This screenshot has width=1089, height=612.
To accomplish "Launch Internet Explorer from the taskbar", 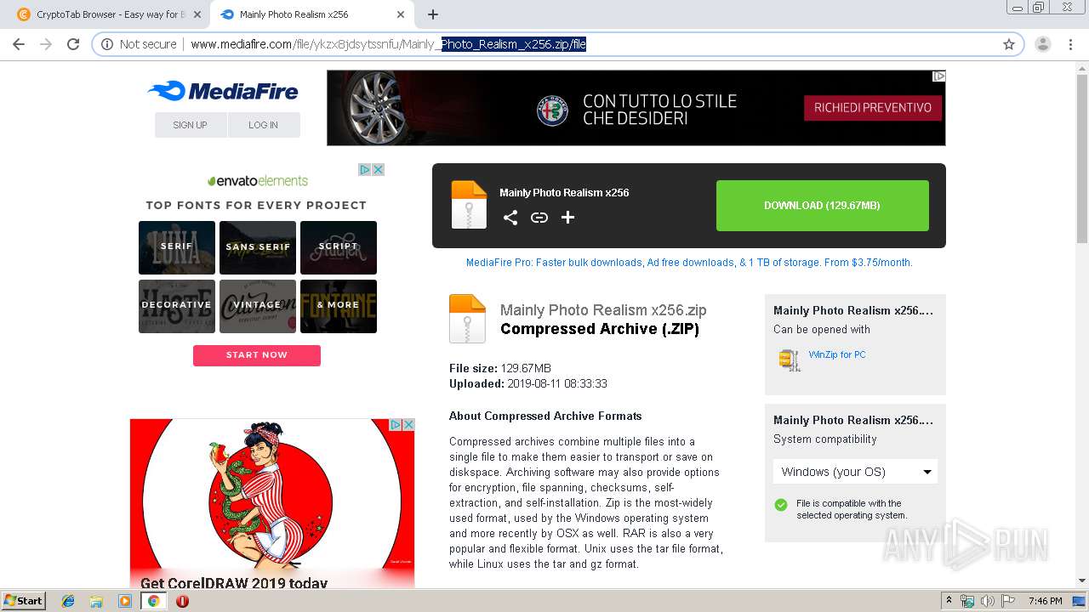I will tap(68, 601).
